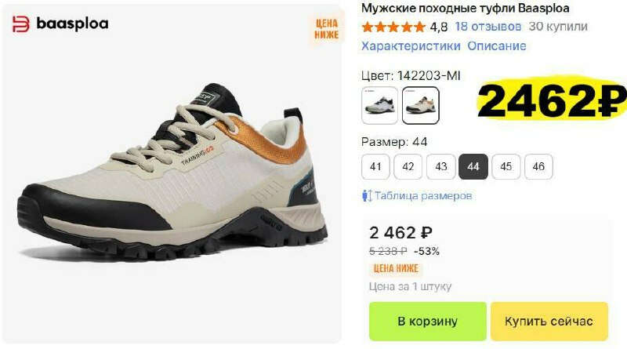Image resolution: width=627 pixels, height=349 pixels.
Task: Select the white-grey shoe color thumbnail
Action: point(379,106)
